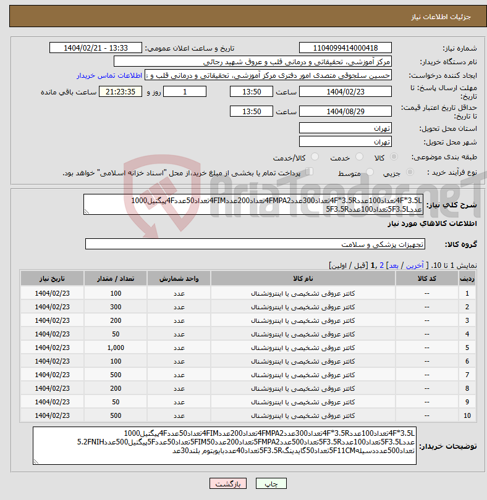Click the response deadline time 13:50 field
The image size is (487, 500).
coord(252,91)
